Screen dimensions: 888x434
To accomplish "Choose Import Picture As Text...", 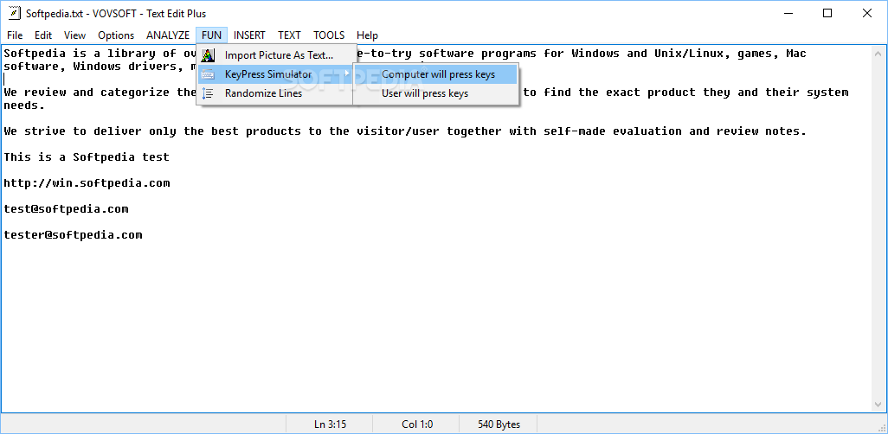I will point(277,55).
